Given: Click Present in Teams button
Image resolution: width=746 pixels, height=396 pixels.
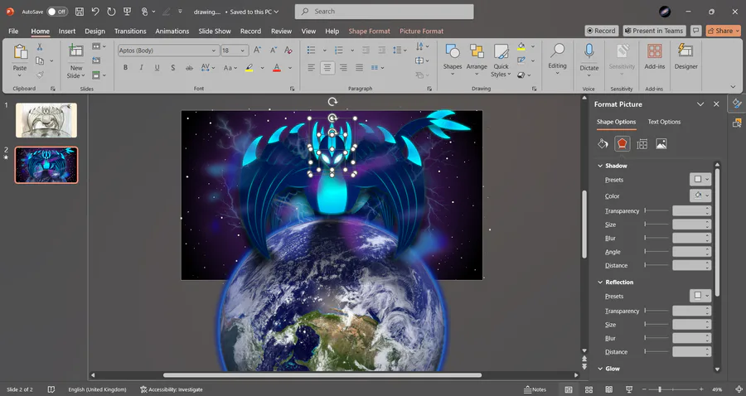Looking at the screenshot, I should 654,31.
